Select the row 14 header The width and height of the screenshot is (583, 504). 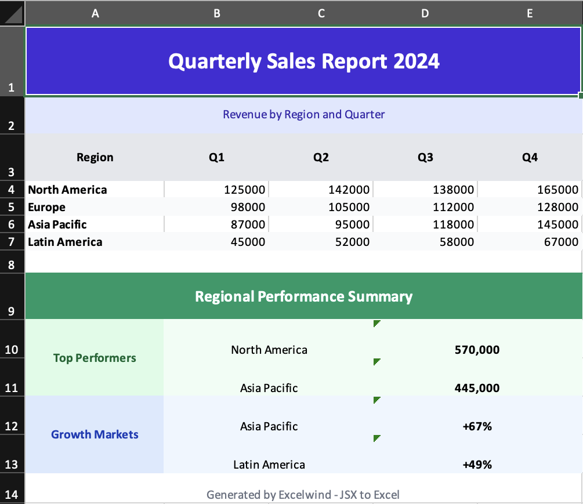tap(12, 494)
